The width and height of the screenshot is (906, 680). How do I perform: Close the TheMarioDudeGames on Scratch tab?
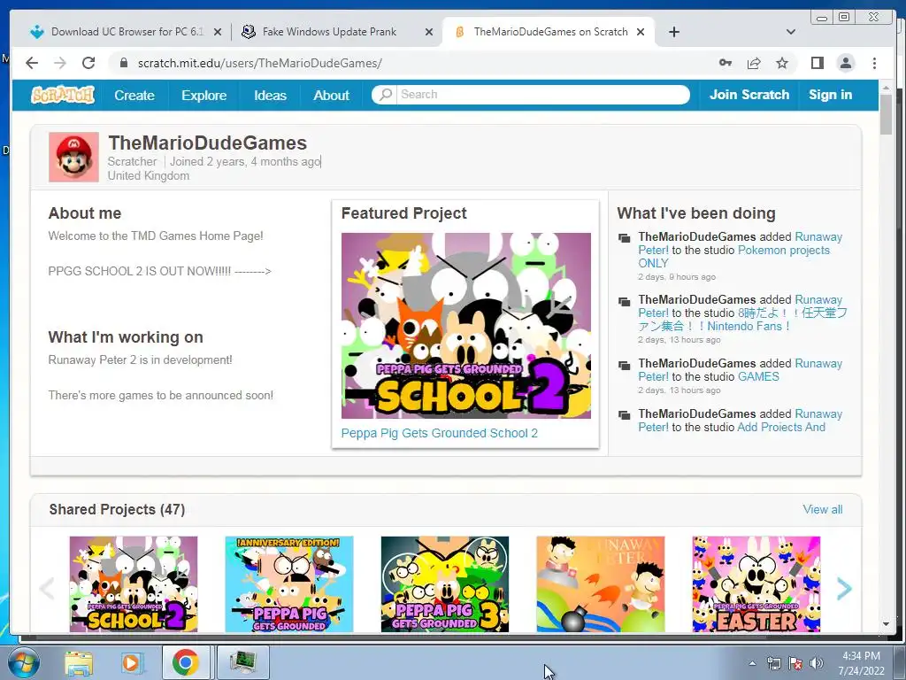(641, 32)
